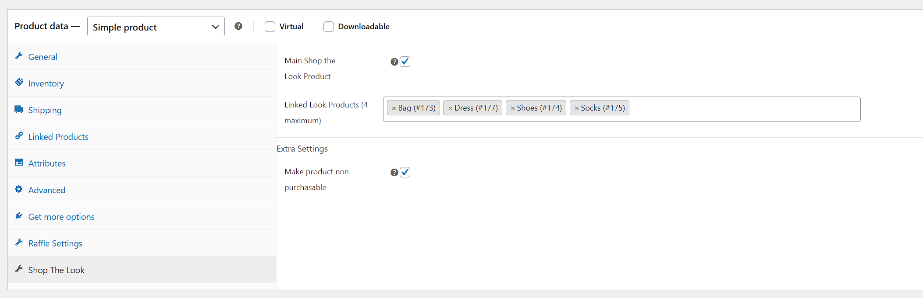Click the Shipping truck icon
Image resolution: width=923 pixels, height=298 pixels.
point(19,109)
